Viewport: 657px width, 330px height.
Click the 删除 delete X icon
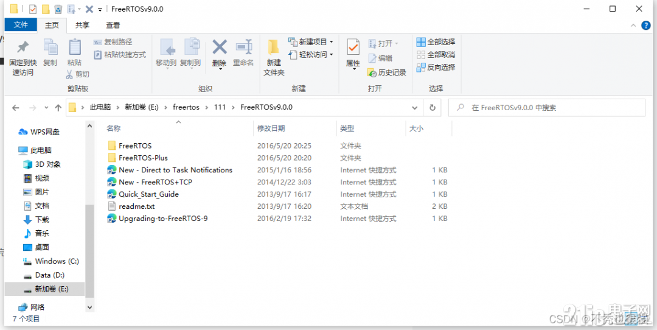coord(219,47)
